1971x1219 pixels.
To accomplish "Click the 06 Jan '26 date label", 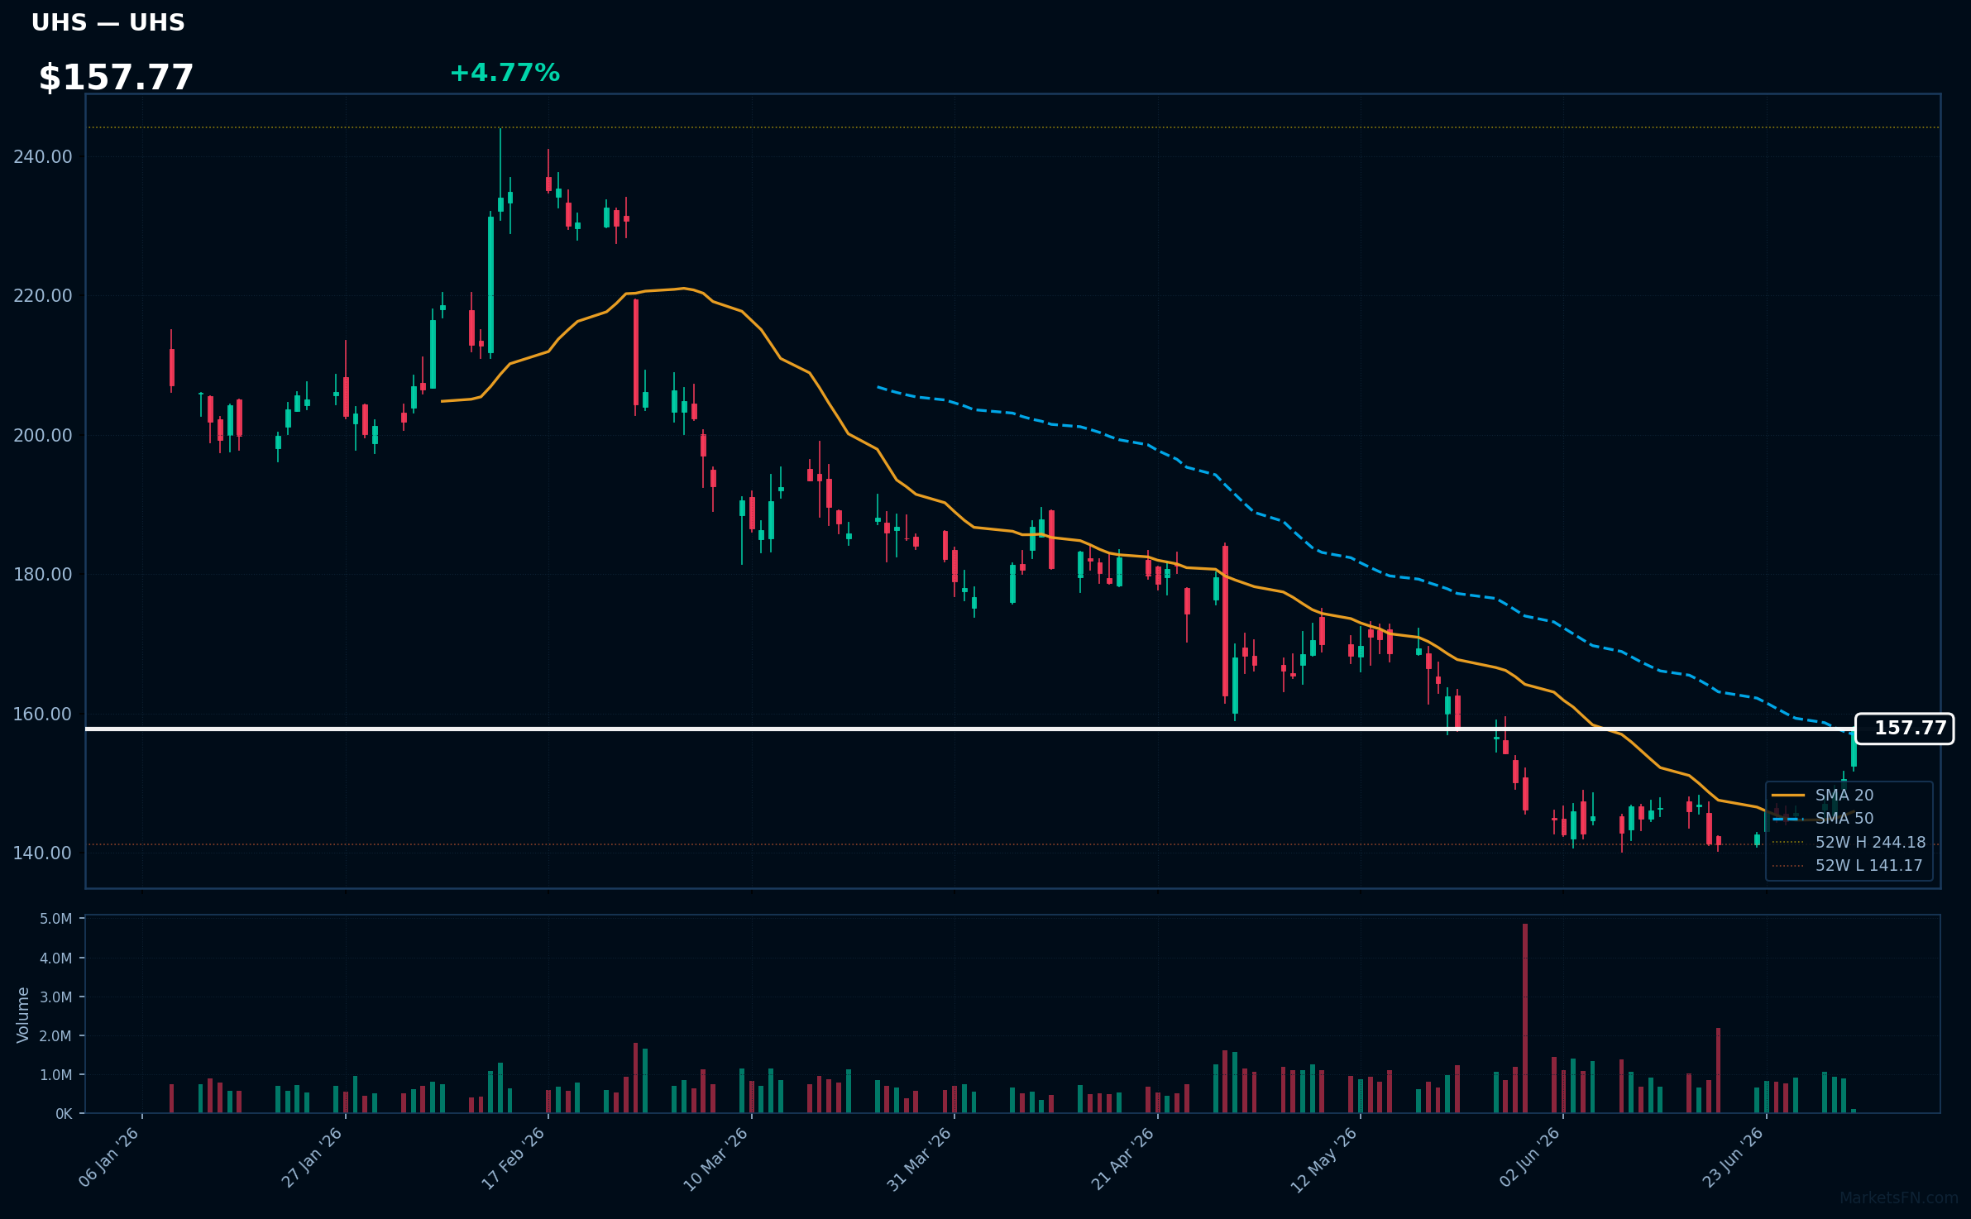I will pos(109,1158).
